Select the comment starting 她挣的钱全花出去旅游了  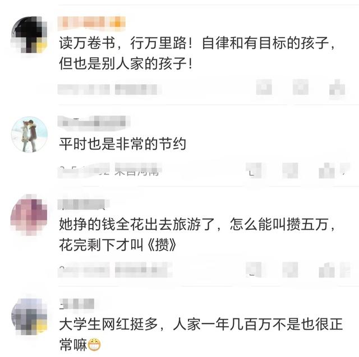coord(197,234)
